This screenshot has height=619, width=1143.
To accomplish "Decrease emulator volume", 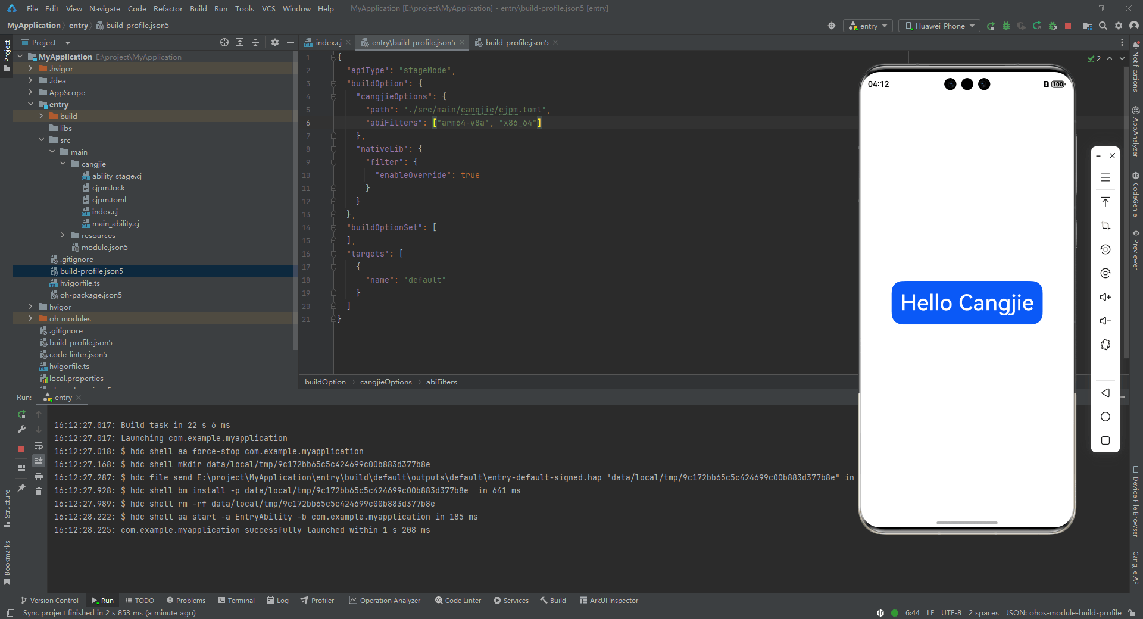I will pos(1105,321).
